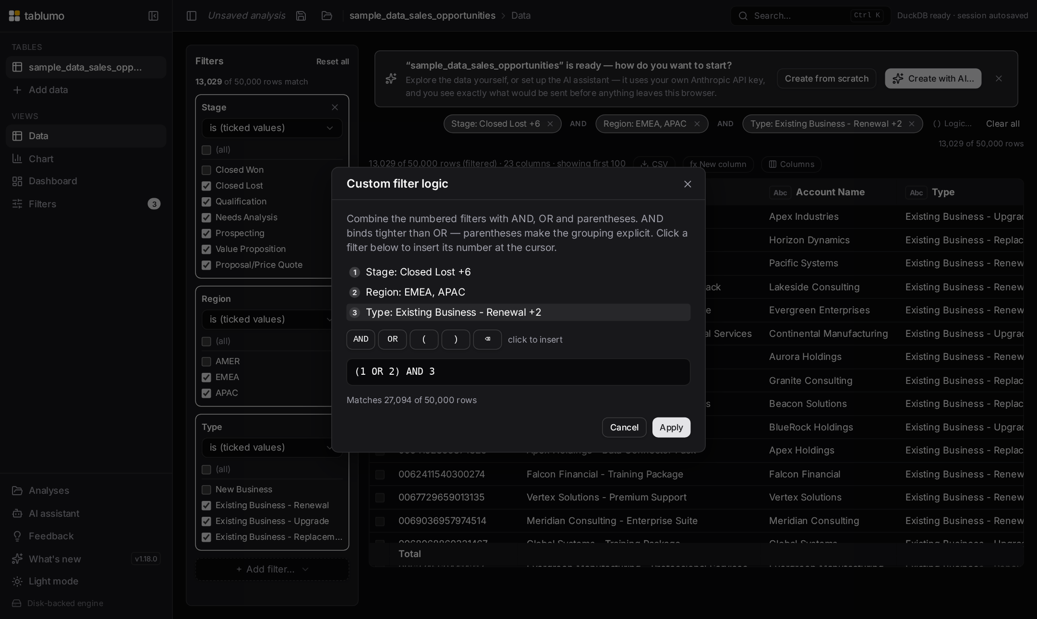Select sample_data_sales_opp table in sidebar
1037x619 pixels.
86,67
